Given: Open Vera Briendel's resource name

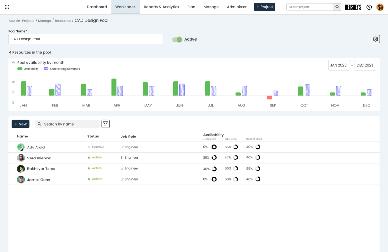Looking at the screenshot, I should point(39,158).
